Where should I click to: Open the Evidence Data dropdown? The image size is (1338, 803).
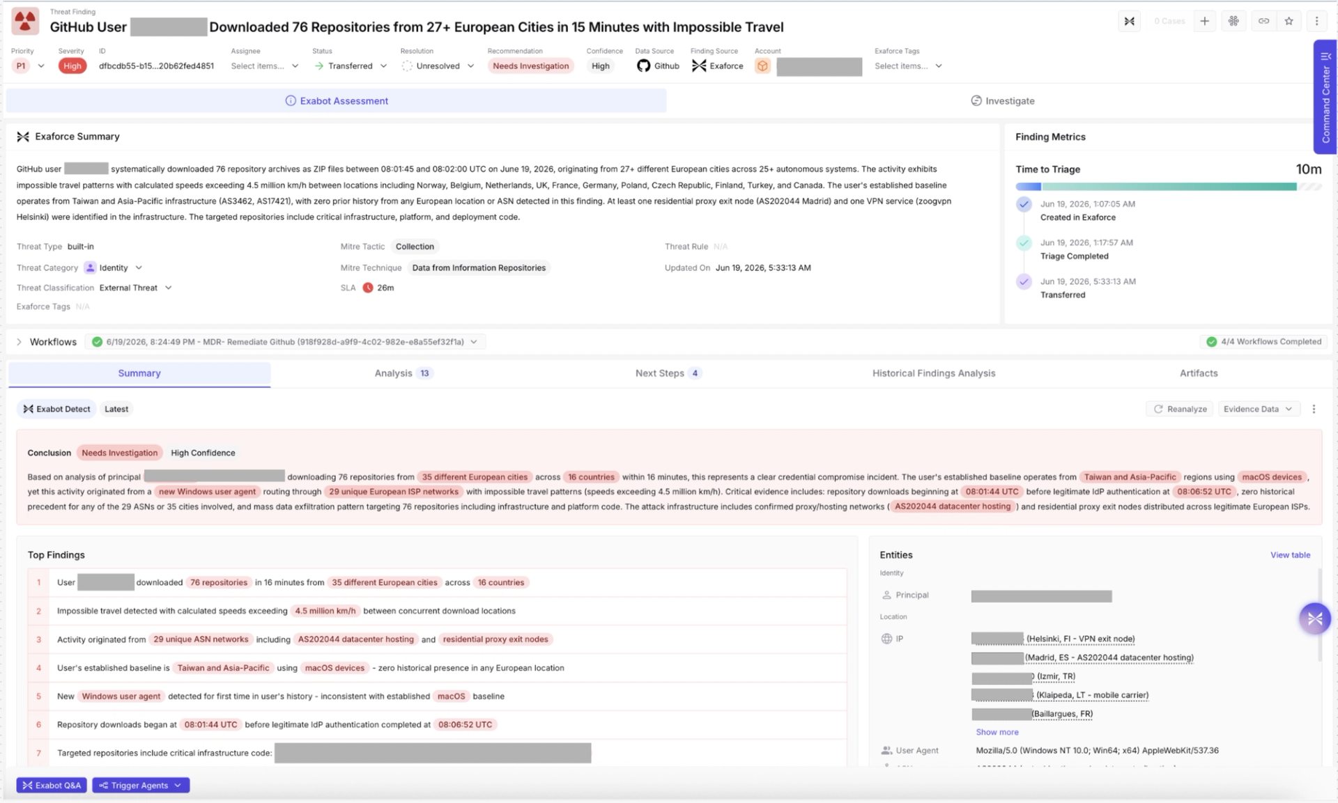(1258, 409)
